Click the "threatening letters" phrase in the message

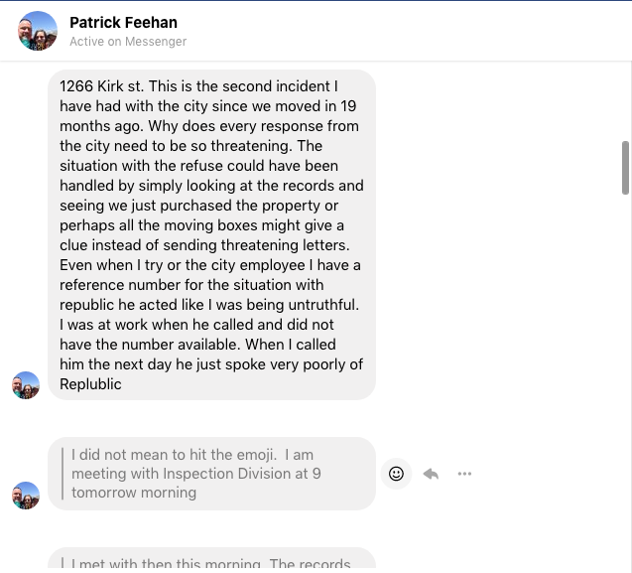click(276, 245)
